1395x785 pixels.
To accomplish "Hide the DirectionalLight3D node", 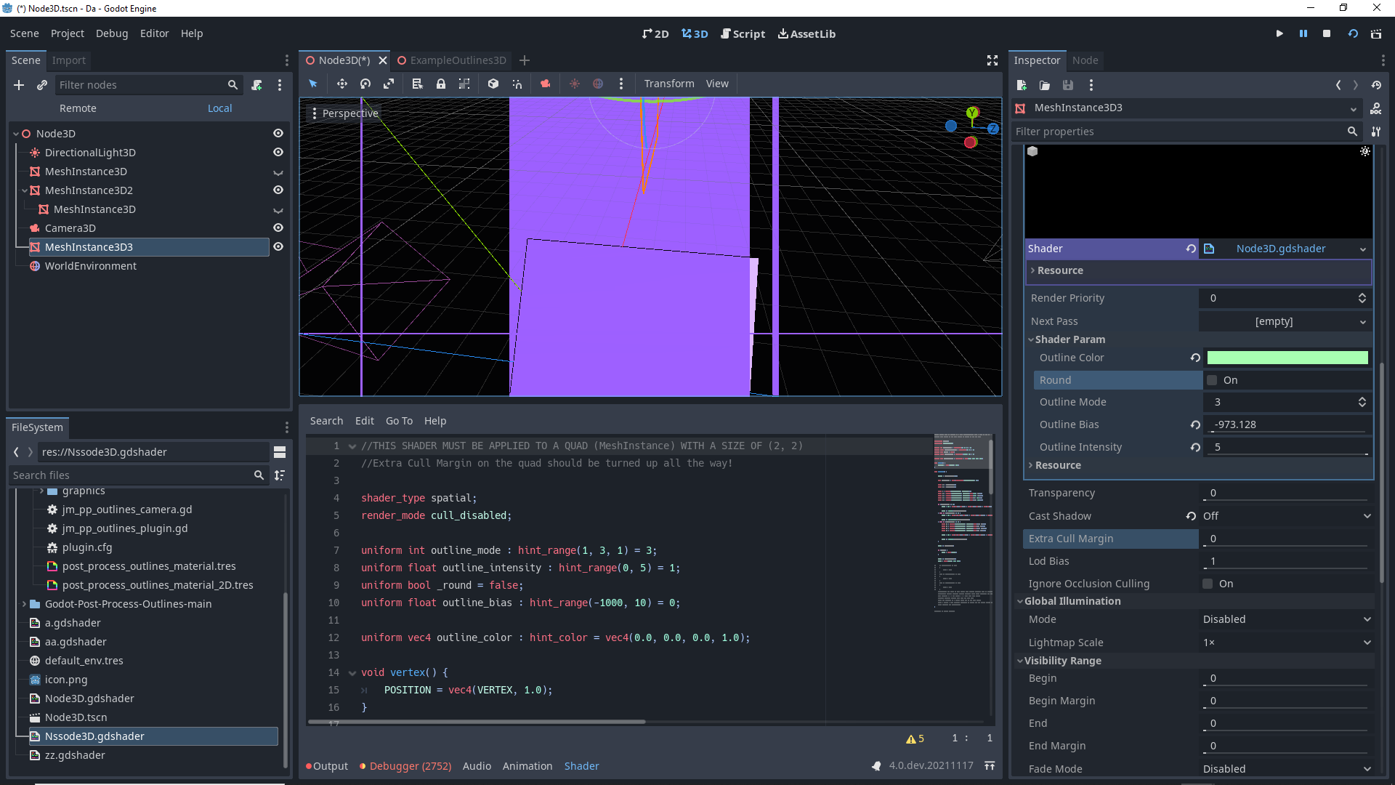I will (278, 152).
